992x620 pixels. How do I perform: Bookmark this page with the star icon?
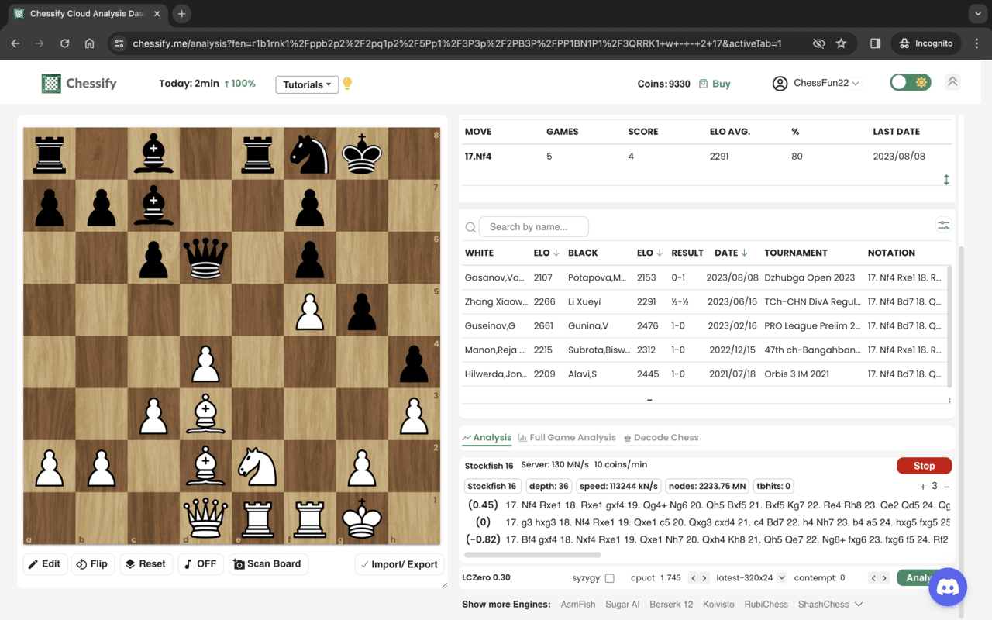(x=841, y=43)
